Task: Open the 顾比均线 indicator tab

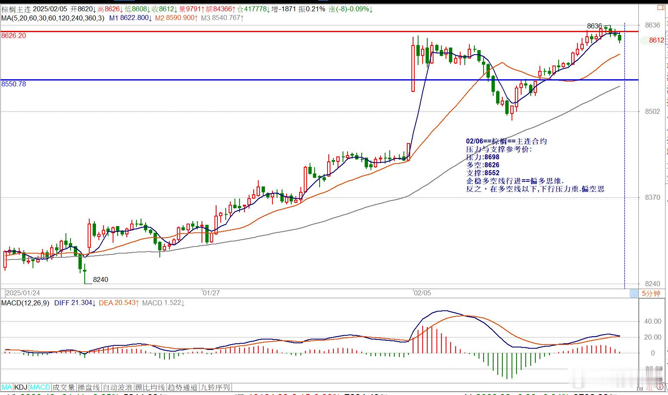Action: click(150, 387)
